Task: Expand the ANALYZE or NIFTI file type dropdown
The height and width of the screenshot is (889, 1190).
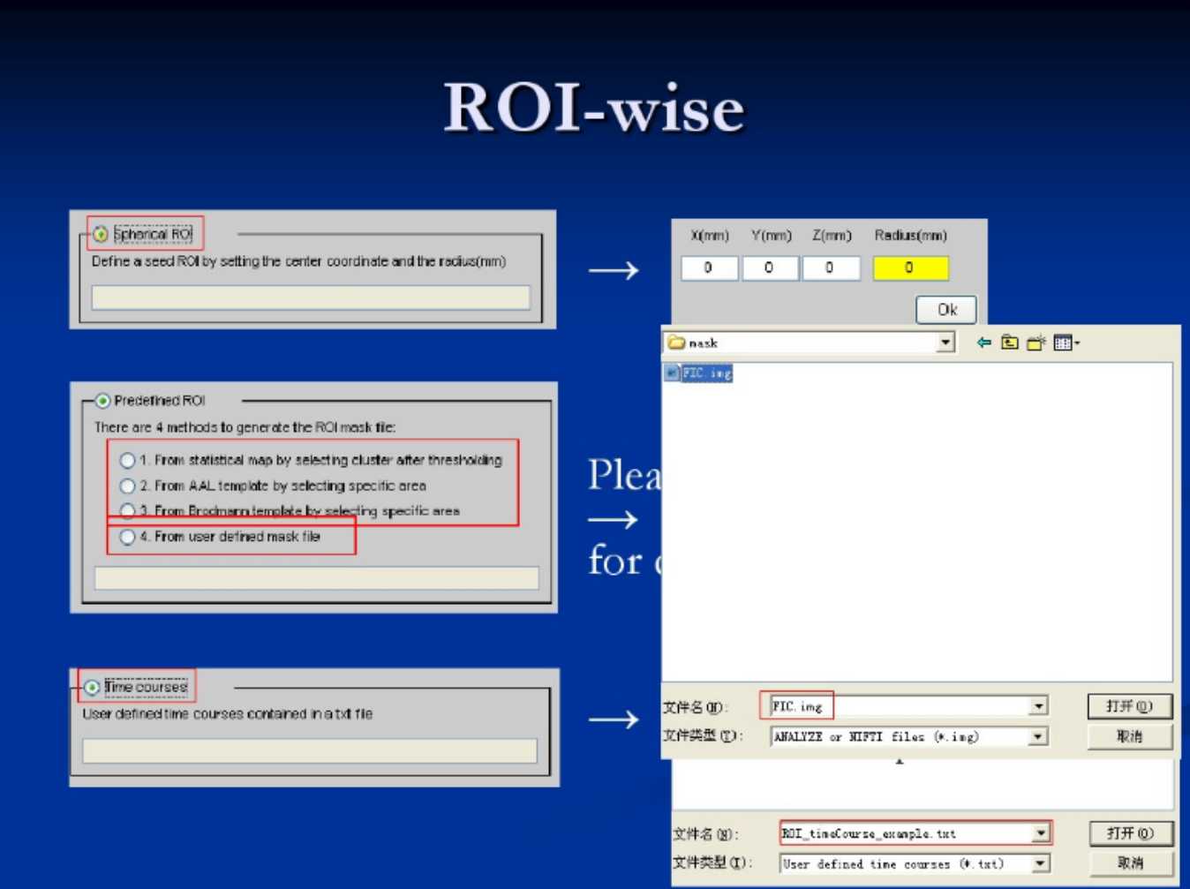Action: coord(1038,736)
